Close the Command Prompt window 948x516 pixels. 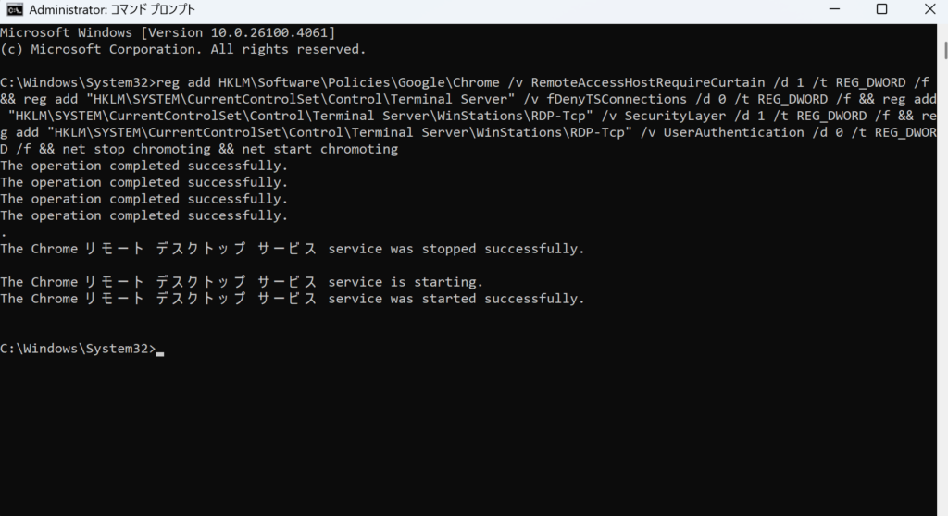(x=929, y=9)
